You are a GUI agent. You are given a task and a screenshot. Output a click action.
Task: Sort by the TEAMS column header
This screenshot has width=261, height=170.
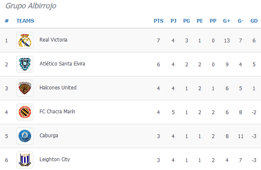coord(25,21)
